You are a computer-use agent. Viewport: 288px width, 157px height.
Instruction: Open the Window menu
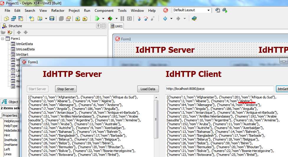point(137,11)
